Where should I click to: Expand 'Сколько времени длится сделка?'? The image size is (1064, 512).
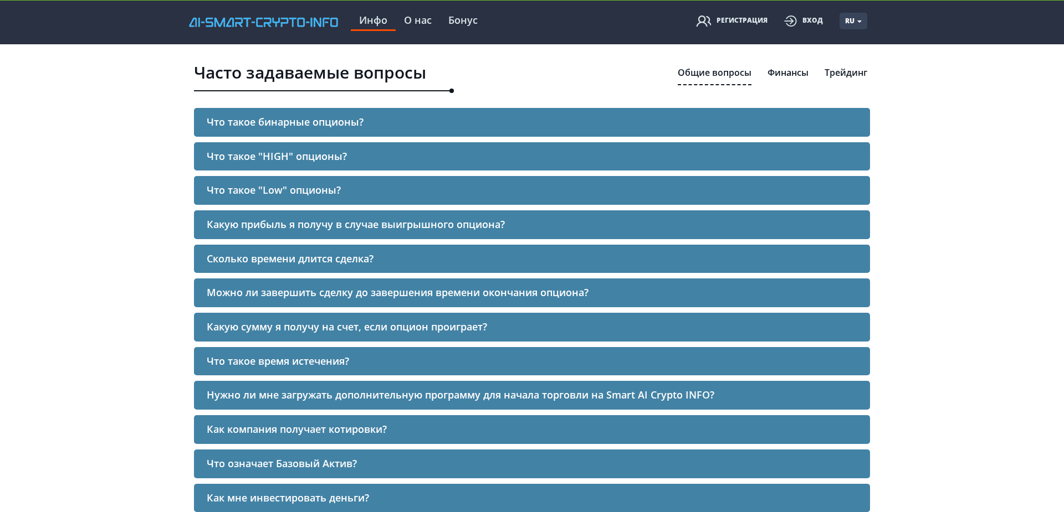(x=531, y=258)
